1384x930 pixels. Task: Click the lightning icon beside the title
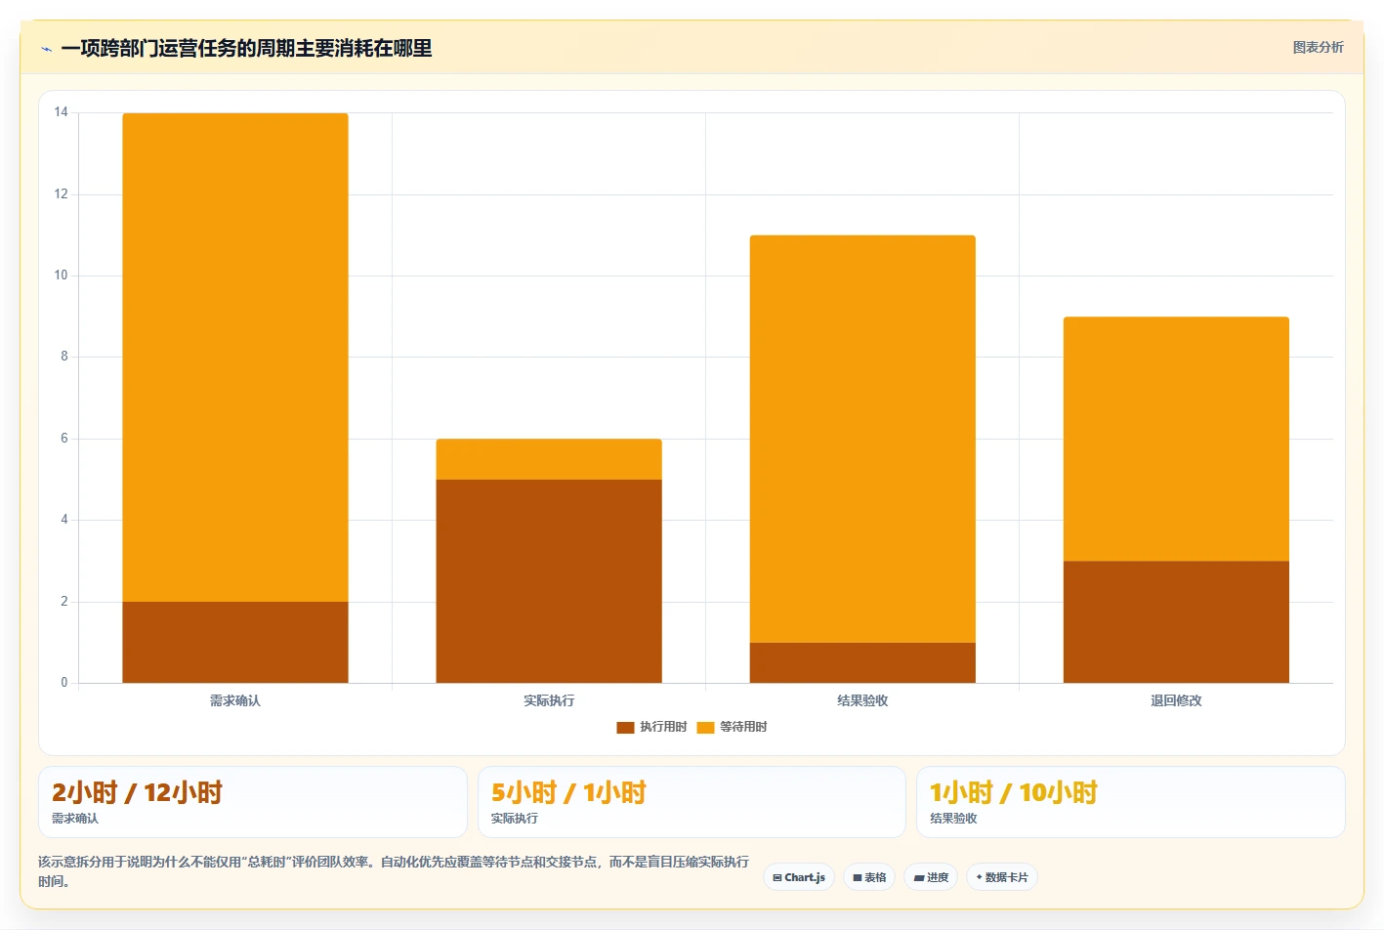pos(46,49)
